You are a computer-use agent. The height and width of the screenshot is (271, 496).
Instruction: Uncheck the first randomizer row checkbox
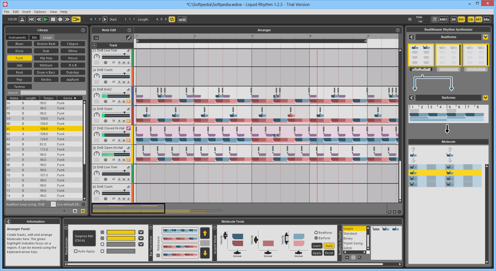pyautogui.click(x=102, y=232)
